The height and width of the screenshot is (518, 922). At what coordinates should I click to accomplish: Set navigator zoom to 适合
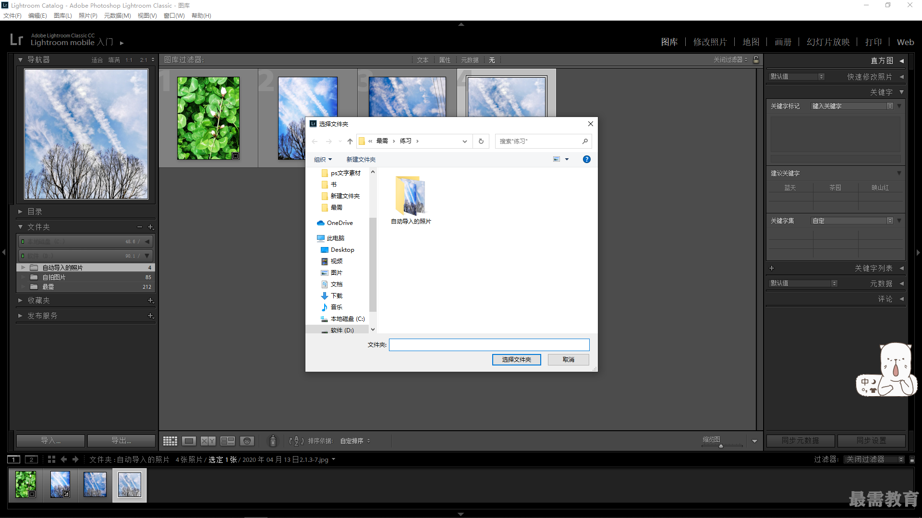click(97, 60)
